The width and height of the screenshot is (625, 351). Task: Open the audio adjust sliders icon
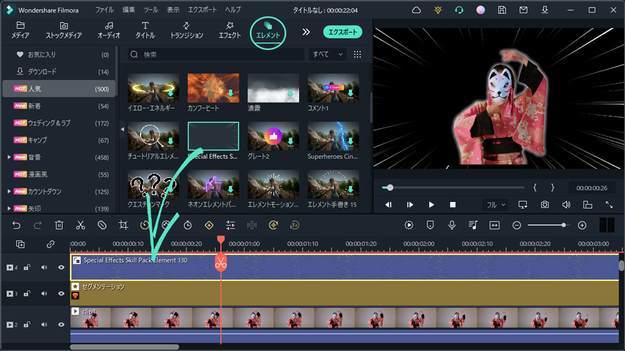pos(231,225)
